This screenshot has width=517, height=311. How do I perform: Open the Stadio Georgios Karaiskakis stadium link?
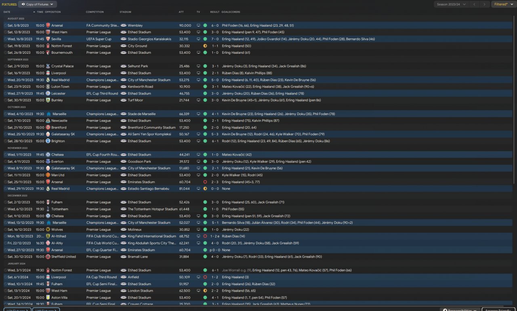coord(149,39)
